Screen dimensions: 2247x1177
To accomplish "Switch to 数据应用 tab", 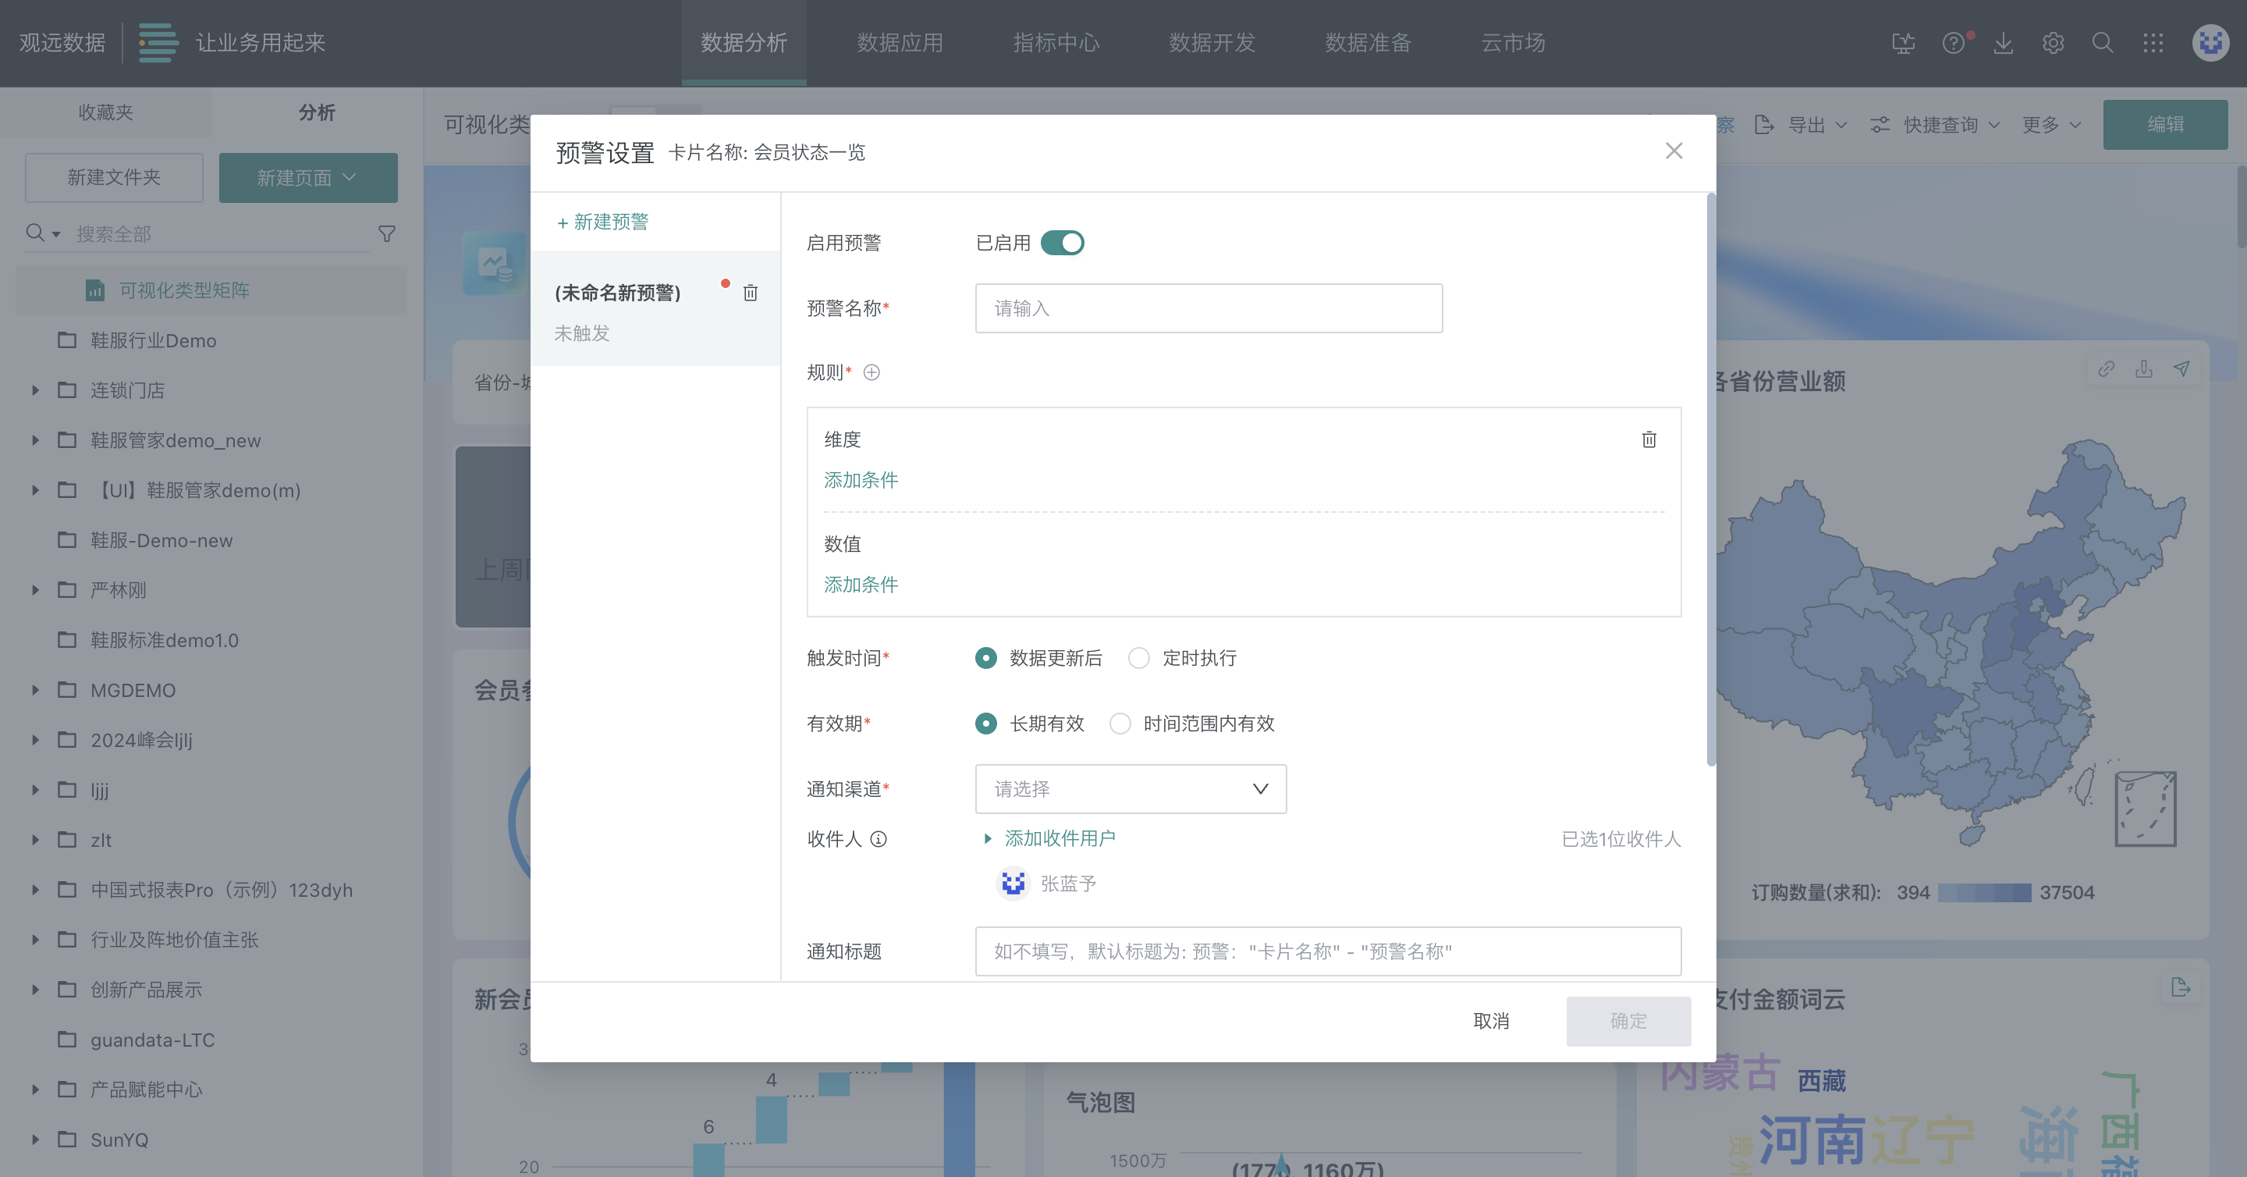I will 900,43.
